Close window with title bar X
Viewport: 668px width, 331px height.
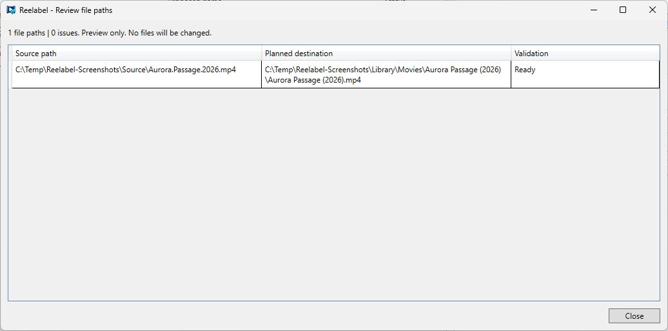click(x=653, y=10)
